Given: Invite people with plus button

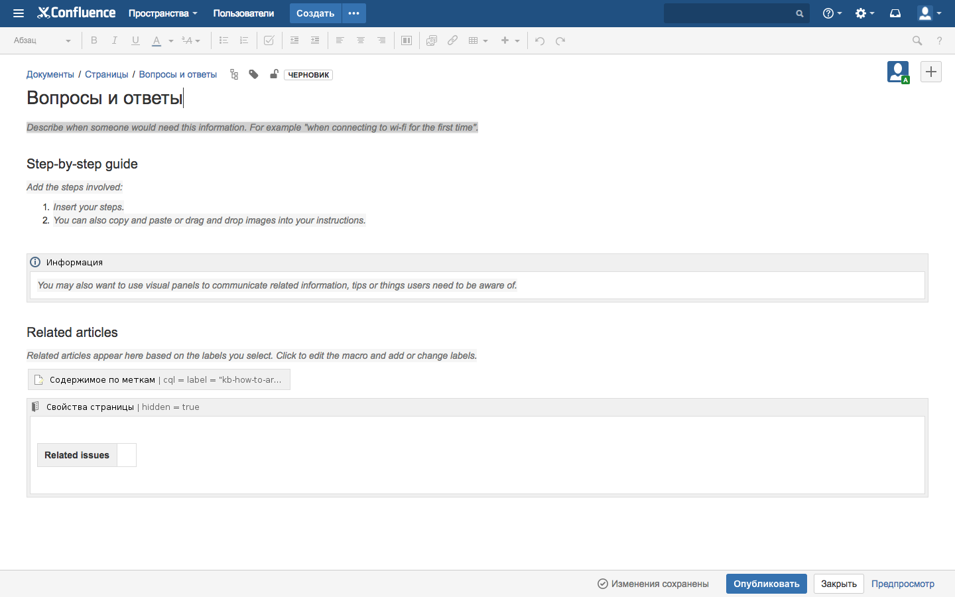Looking at the screenshot, I should click(931, 72).
